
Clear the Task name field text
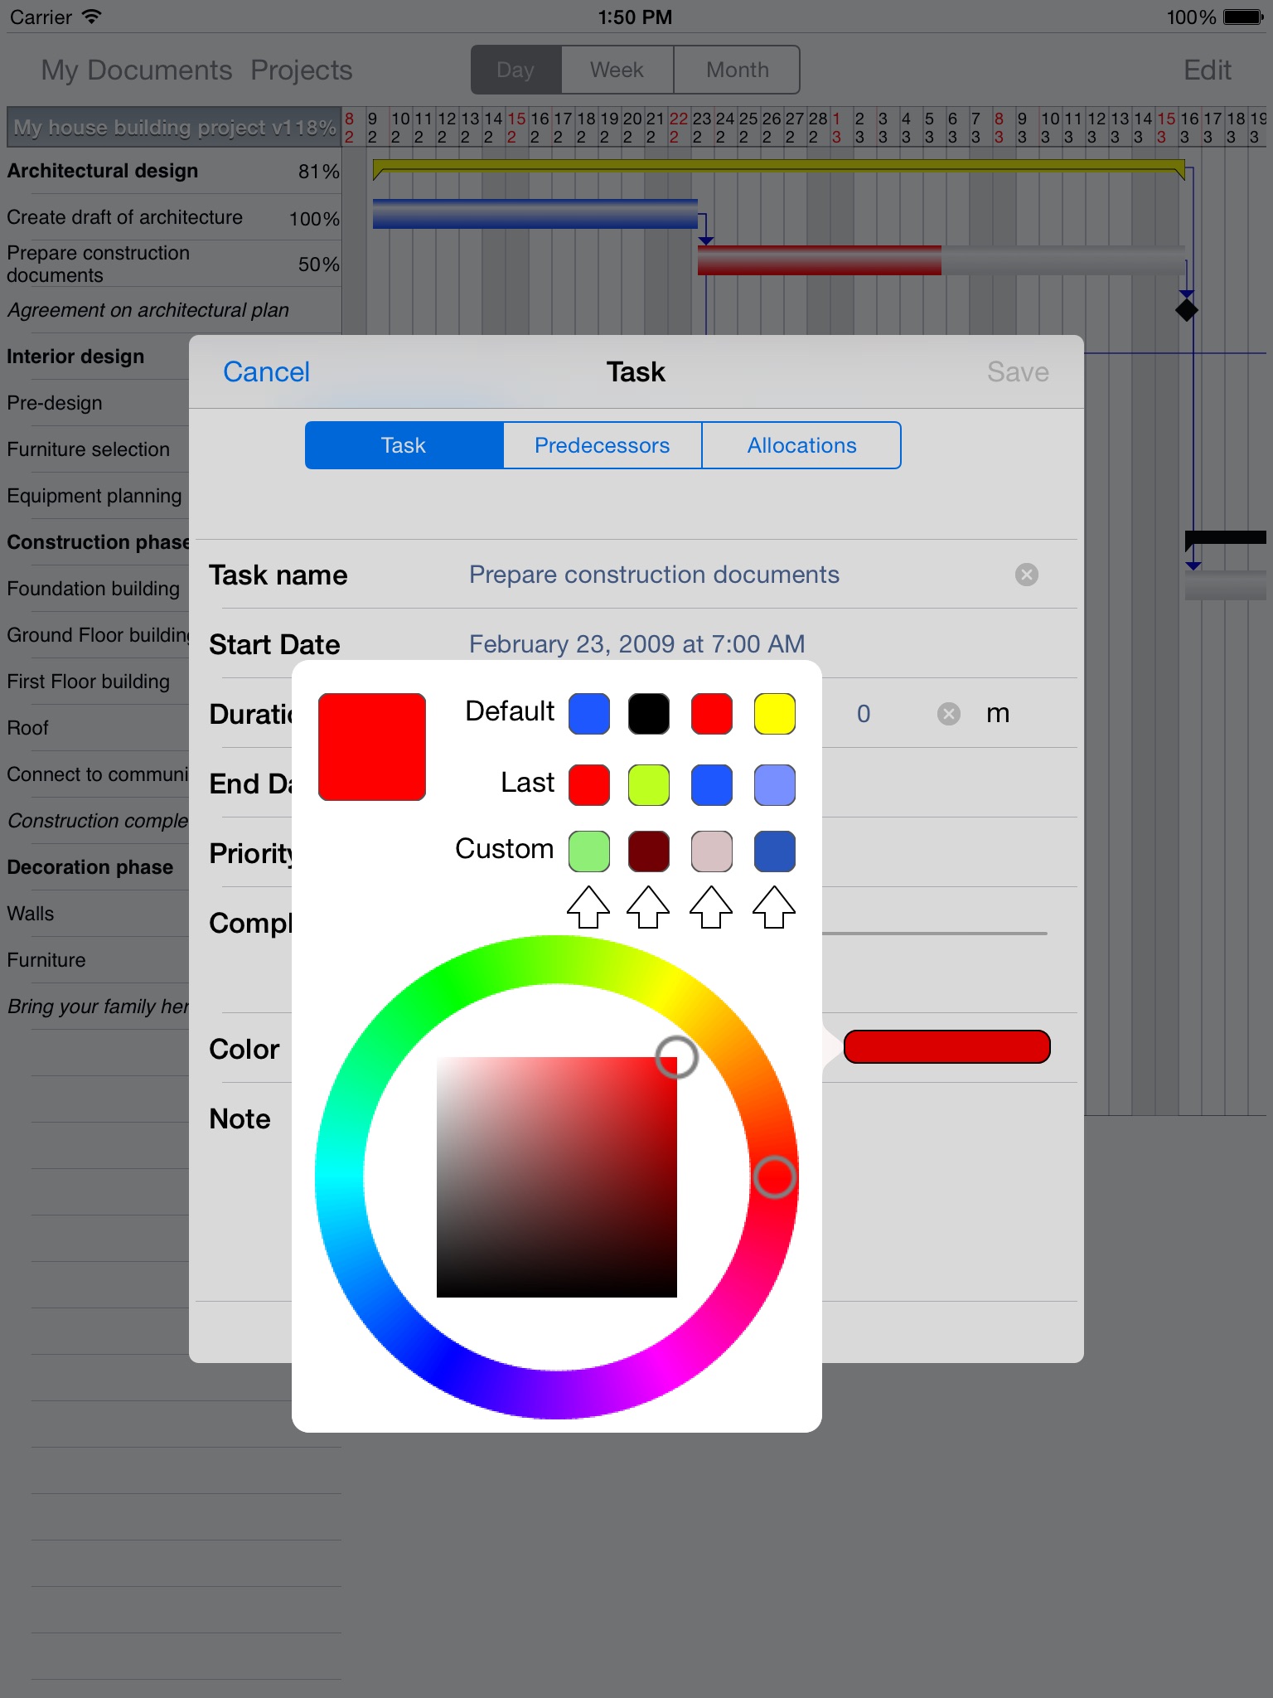(x=1026, y=575)
